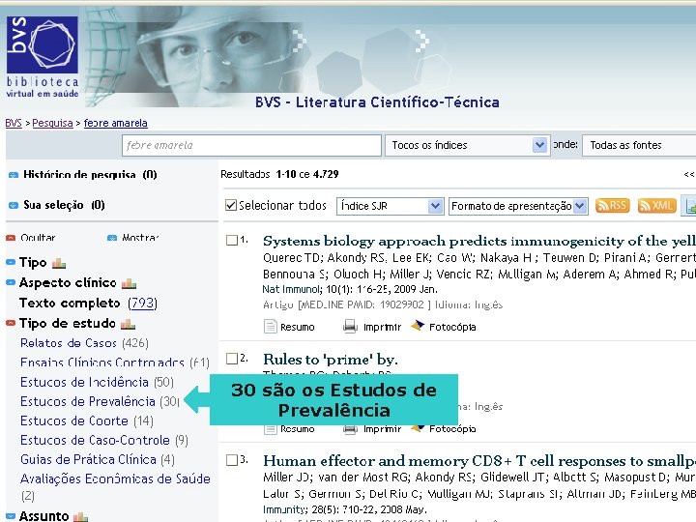Open the chart icon next to Tipo de estudo
The height and width of the screenshot is (522, 696).
click(128, 324)
